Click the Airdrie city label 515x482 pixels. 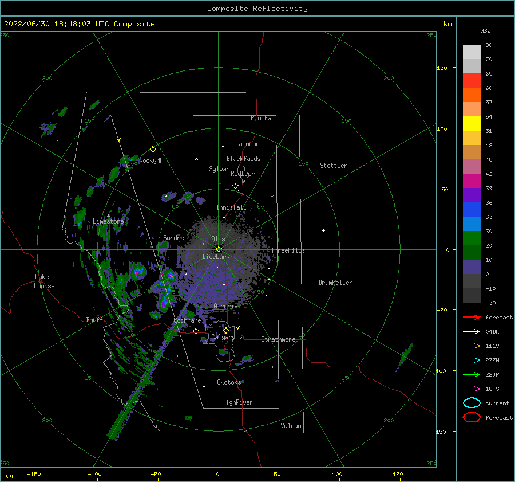coord(225,306)
